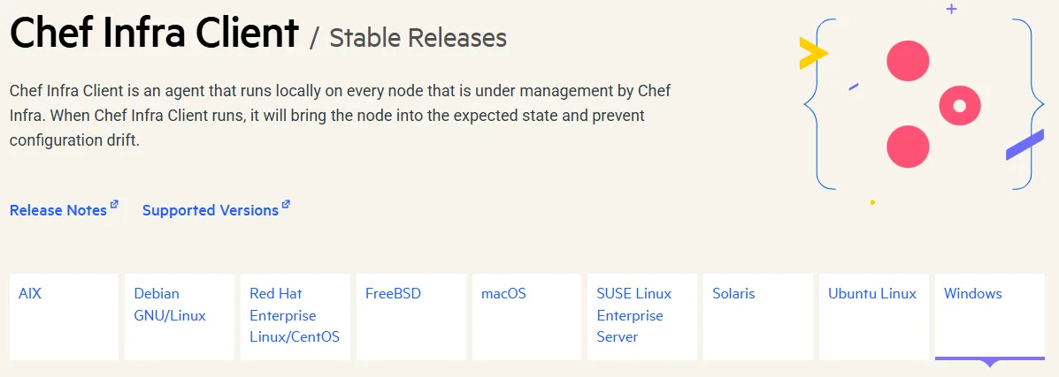Select the macOS tab
The height and width of the screenshot is (377, 1059).
coord(526,316)
